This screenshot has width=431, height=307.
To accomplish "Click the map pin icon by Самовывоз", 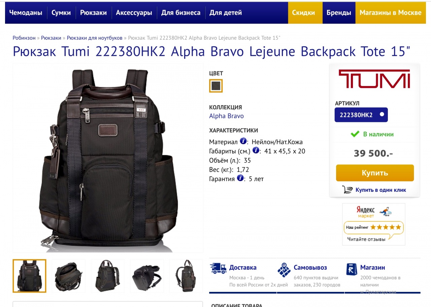I will pyautogui.click(x=284, y=270).
